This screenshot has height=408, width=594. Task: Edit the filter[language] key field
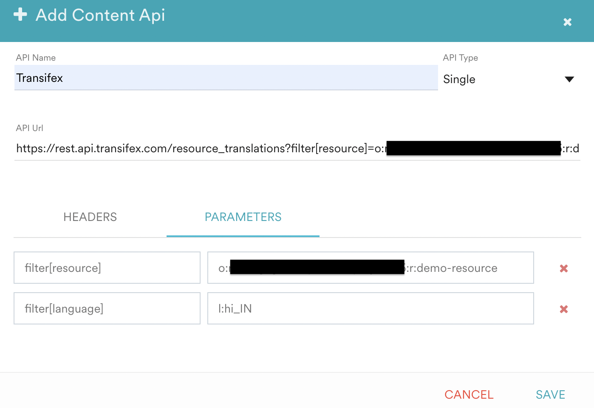(x=107, y=308)
